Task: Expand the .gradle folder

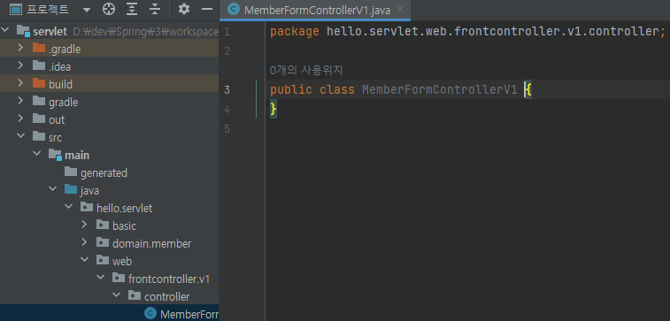Action: click(20, 48)
